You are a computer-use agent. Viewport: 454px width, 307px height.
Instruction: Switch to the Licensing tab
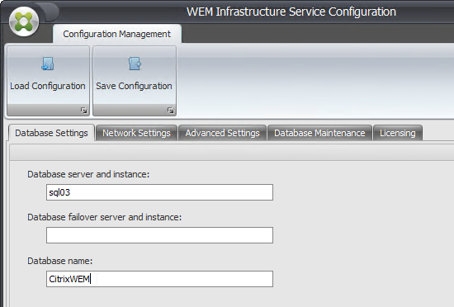[x=398, y=133]
